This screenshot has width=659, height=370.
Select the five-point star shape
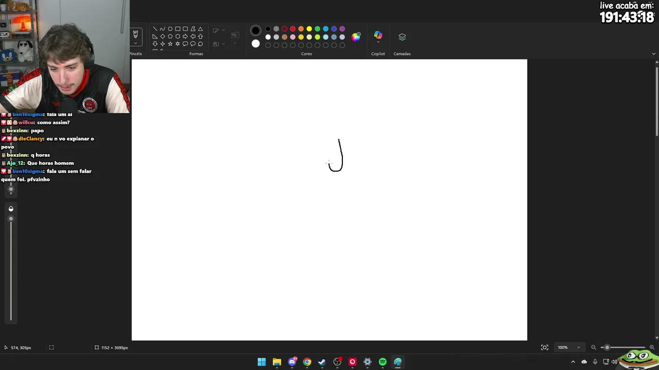pos(170,44)
